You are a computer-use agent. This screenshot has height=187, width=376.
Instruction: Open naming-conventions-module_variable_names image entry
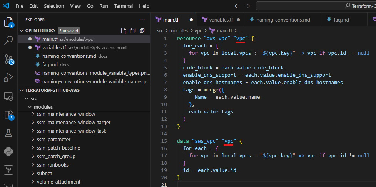coord(84,81)
